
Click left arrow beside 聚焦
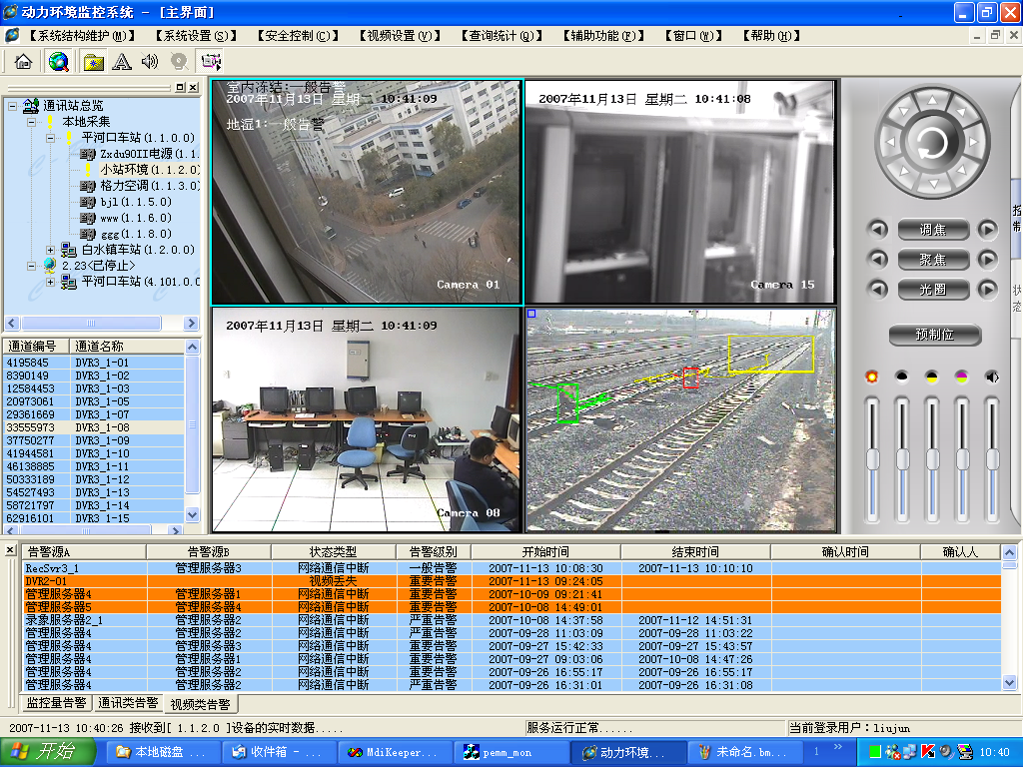[877, 259]
